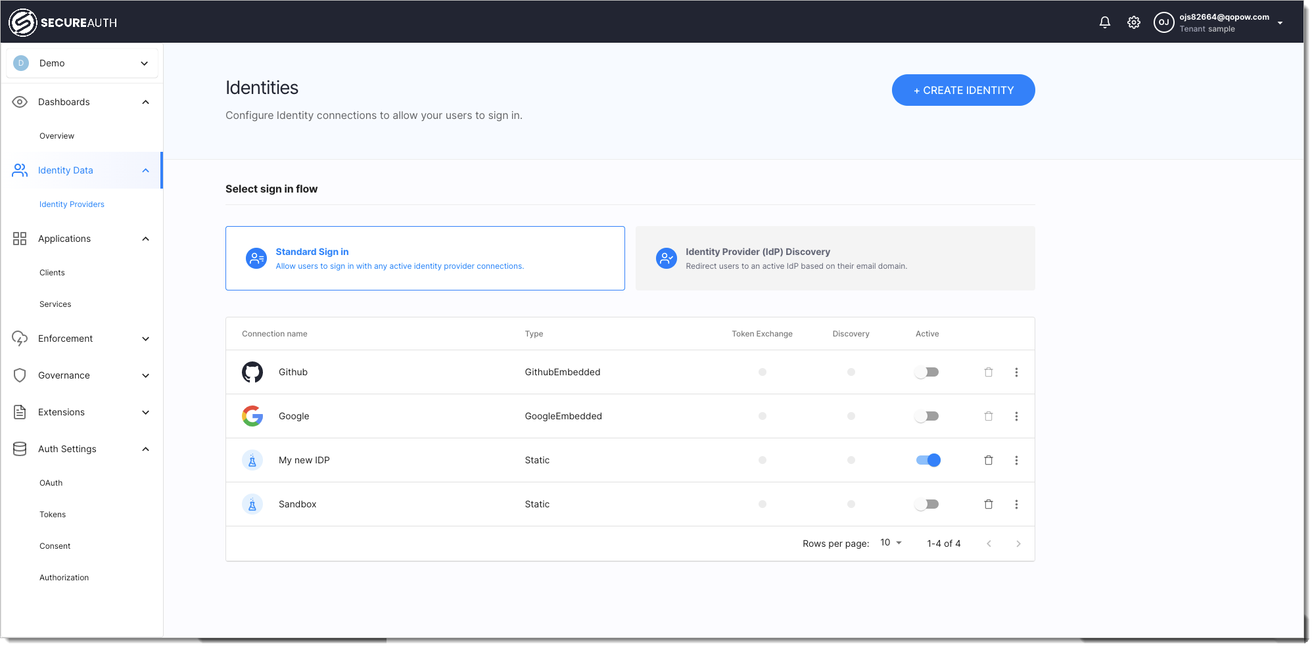Click the Auth Settings database icon

(20, 449)
